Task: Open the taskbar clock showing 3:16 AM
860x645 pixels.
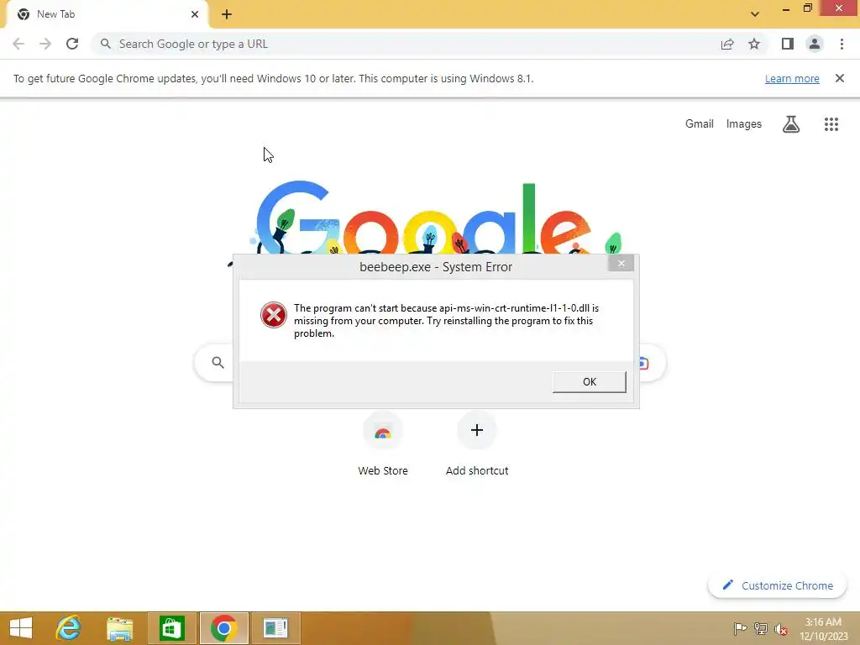Action: (x=823, y=629)
